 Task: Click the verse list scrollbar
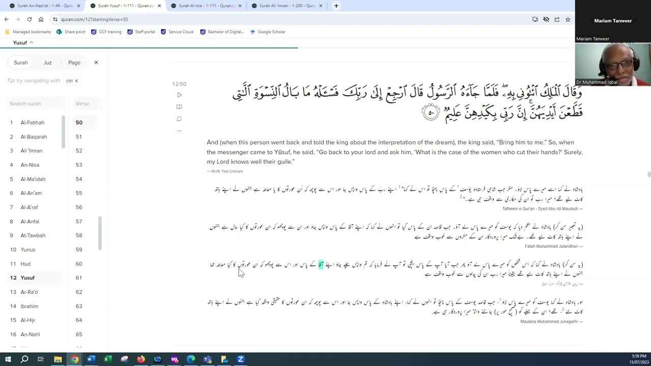tap(100, 233)
